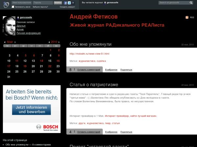Click user head icon beside sidebar genossefe
This screenshot has width=197, height=147.
pyautogui.click(x=18, y=18)
